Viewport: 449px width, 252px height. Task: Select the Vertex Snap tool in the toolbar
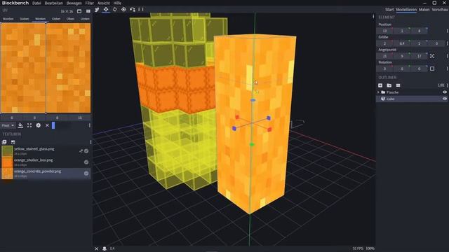(133, 9)
